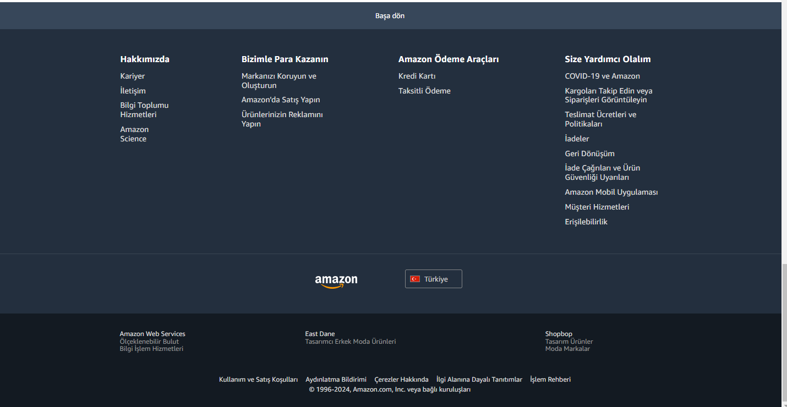Screen dimensions: 787x407
Task: Click the Başa dön bar
Action: 390,15
